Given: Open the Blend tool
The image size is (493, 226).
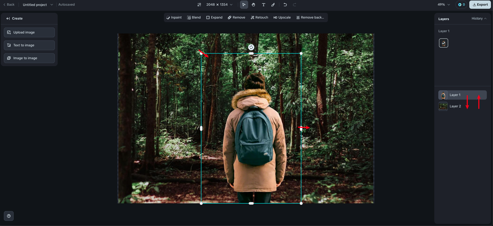Looking at the screenshot, I should click(194, 18).
